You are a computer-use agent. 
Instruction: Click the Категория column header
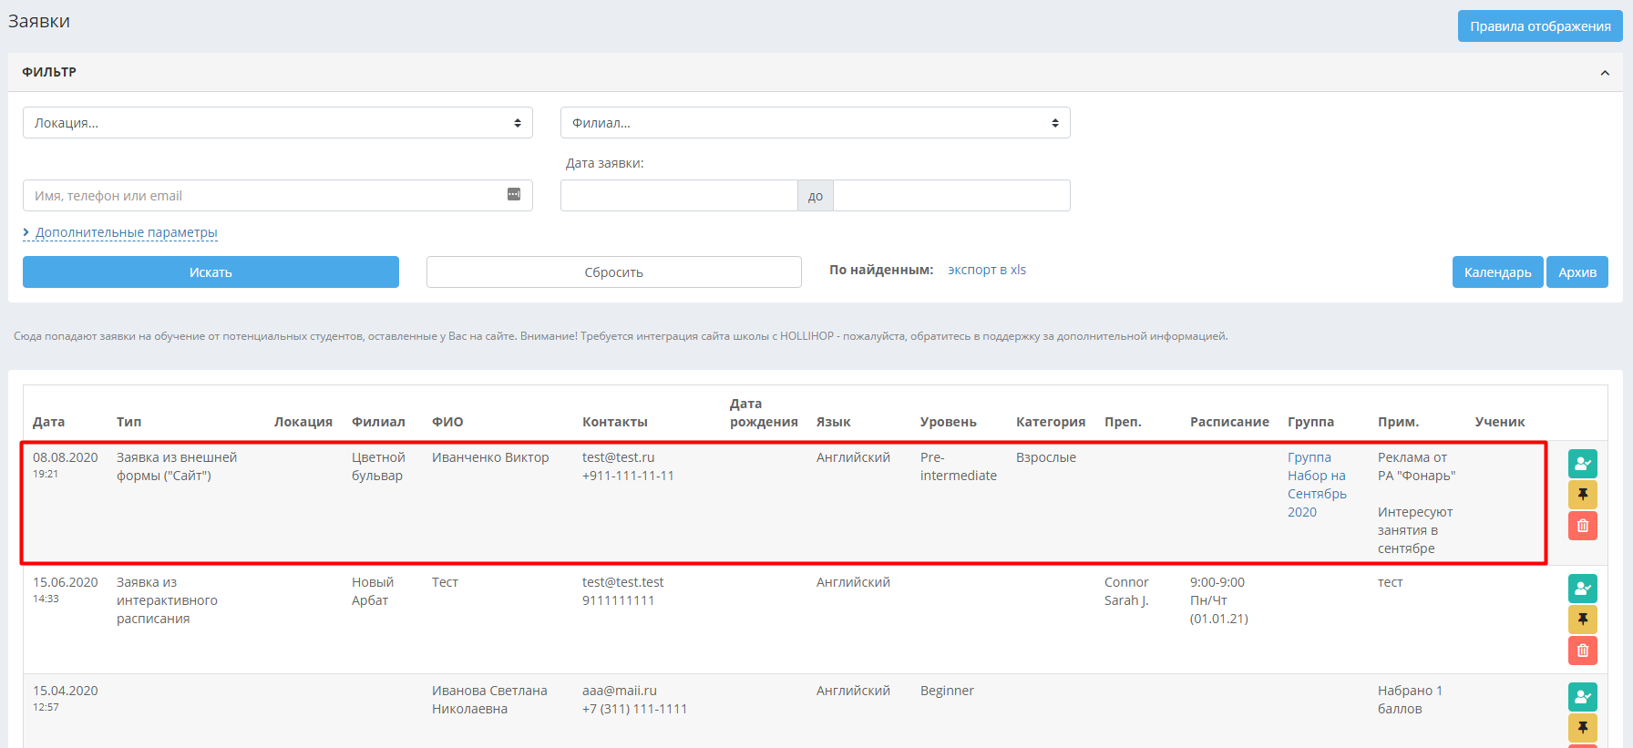[1051, 422]
